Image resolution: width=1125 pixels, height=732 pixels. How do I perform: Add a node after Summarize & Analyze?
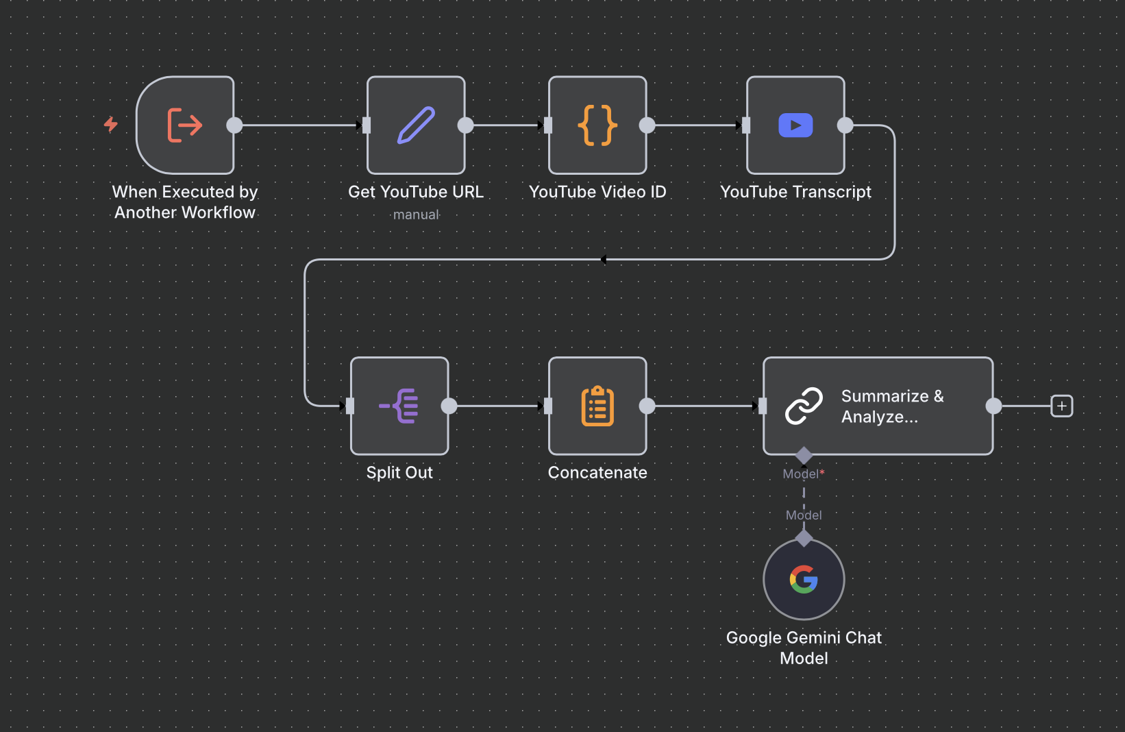(1061, 406)
